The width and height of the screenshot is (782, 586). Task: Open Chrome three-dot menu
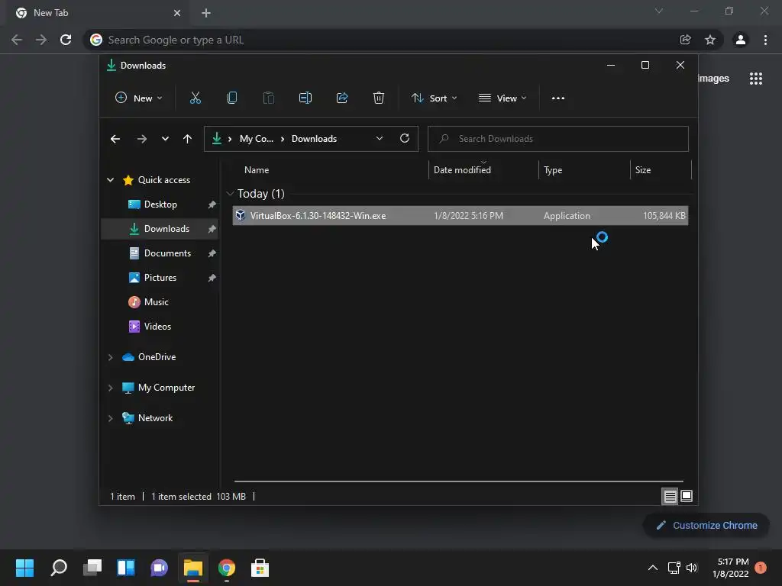(765, 40)
